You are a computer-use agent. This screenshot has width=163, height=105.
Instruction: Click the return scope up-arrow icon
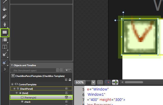click(13, 76)
